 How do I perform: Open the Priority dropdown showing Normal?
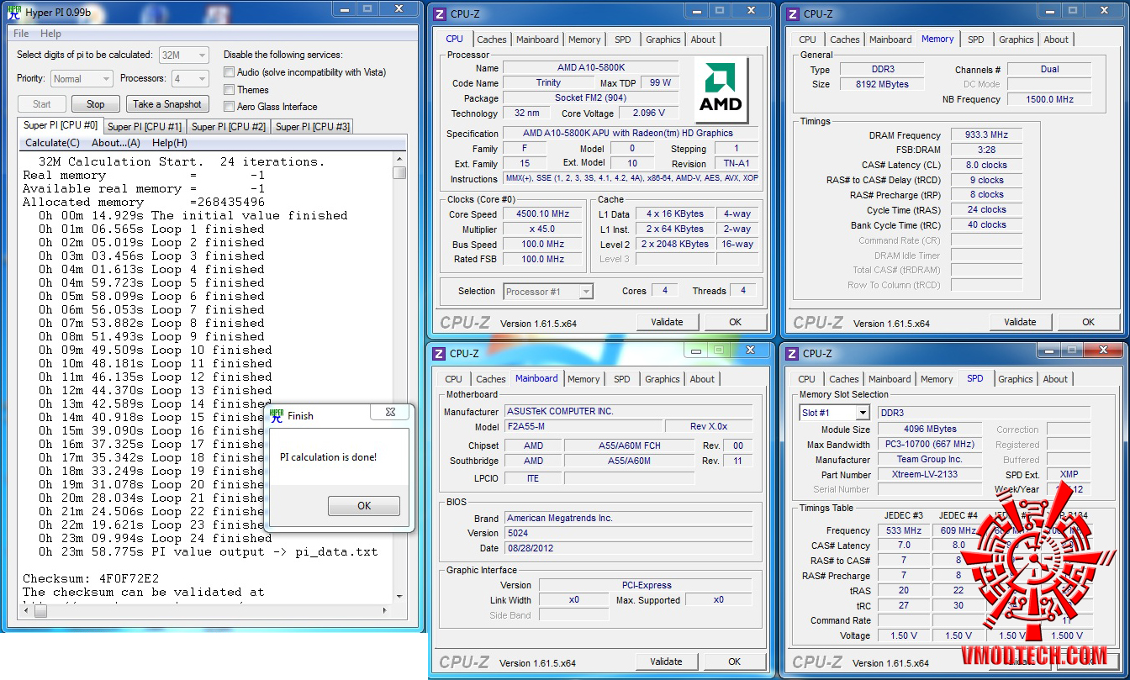[x=82, y=79]
